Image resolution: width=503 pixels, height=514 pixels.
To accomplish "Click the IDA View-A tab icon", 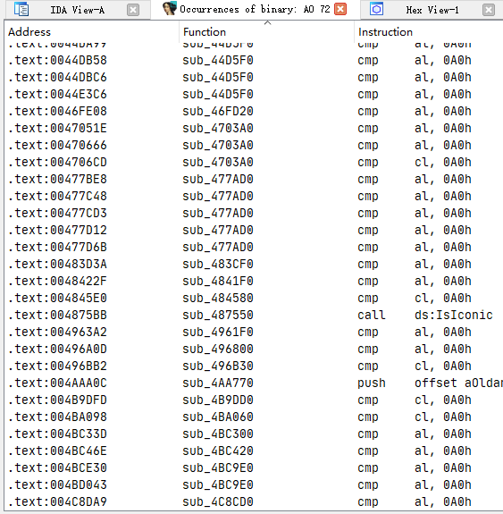I will coord(21,9).
